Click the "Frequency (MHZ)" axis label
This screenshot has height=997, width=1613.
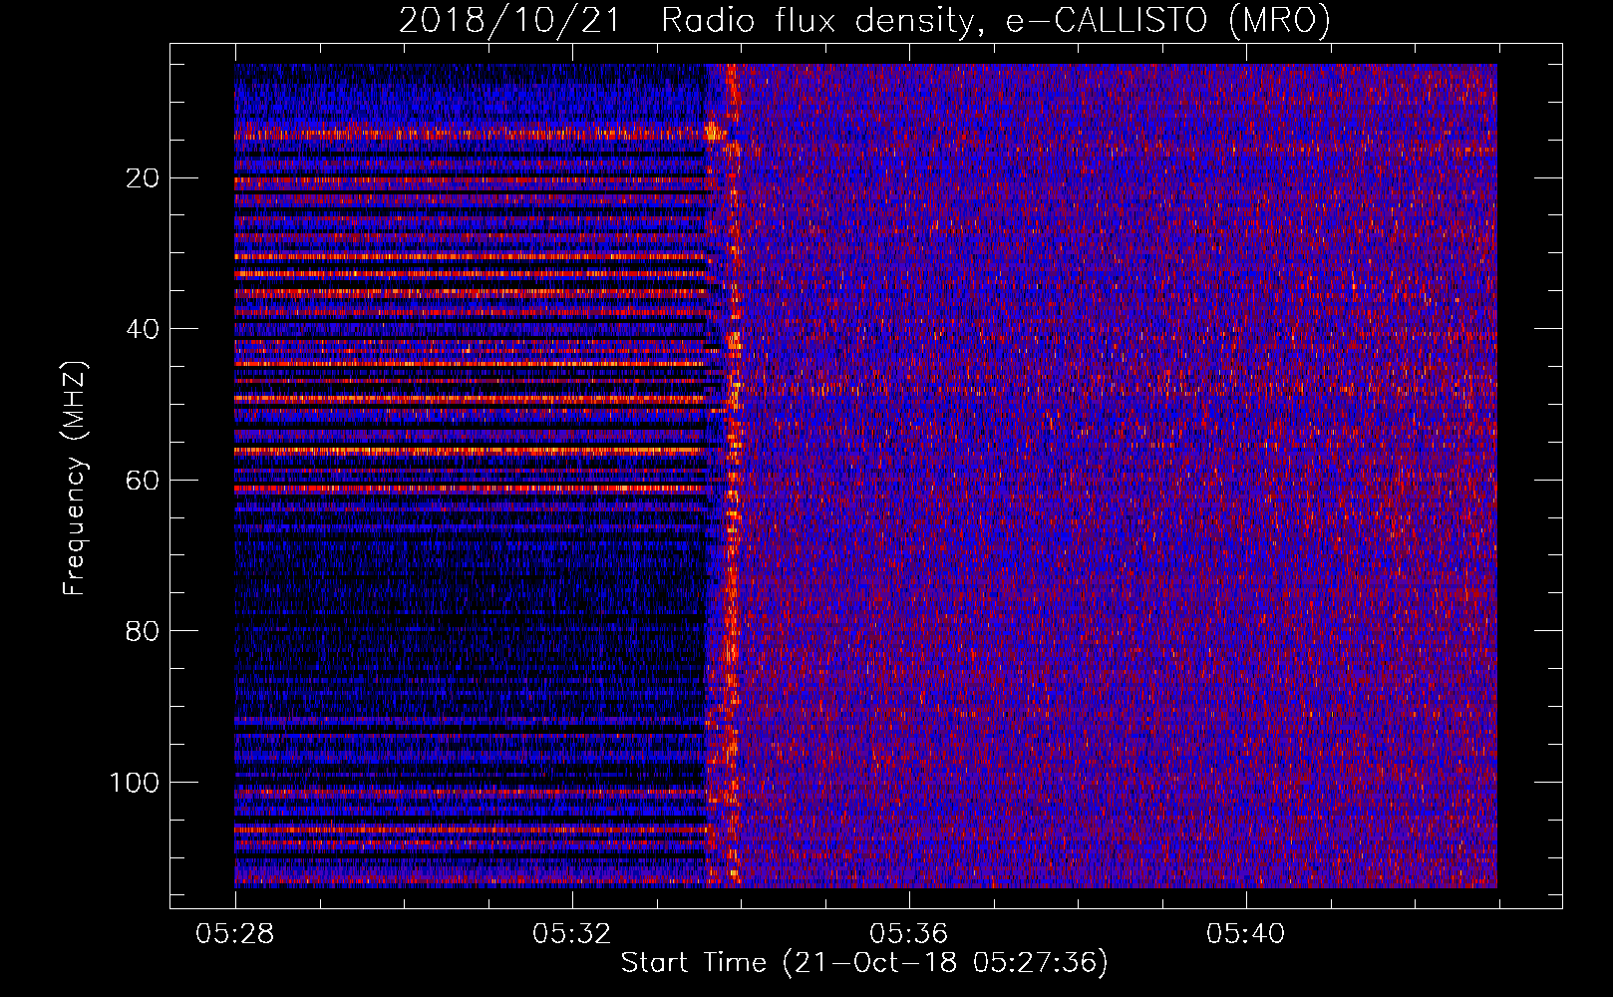pyautogui.click(x=75, y=478)
